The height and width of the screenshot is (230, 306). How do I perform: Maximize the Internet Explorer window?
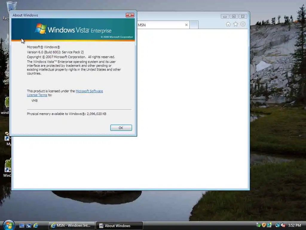point(234,16)
